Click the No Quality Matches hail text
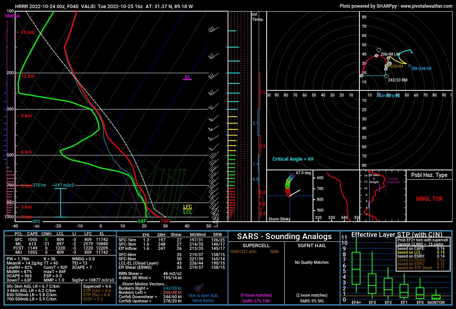This screenshot has height=309, width=456. pos(312,262)
